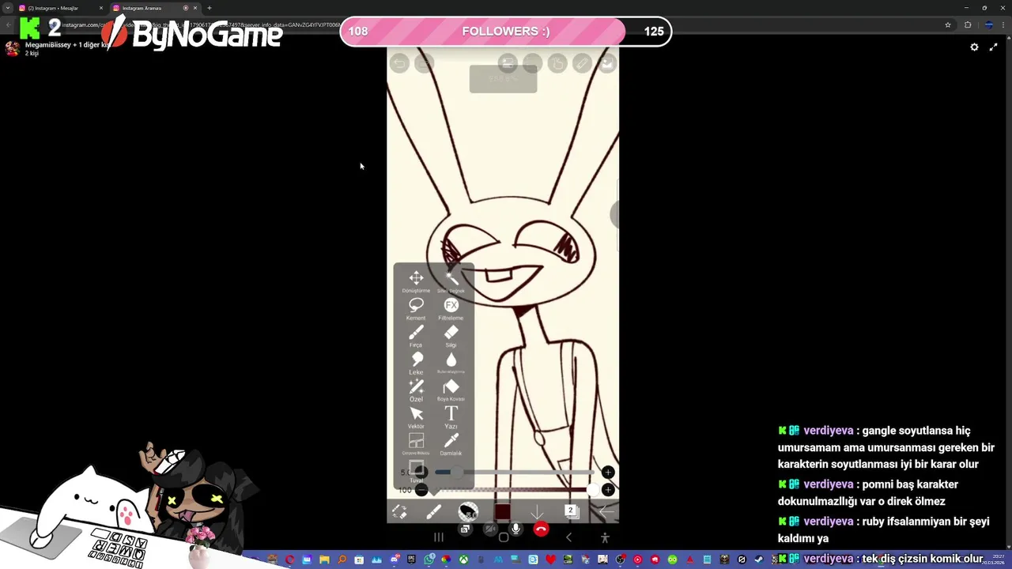Tap the stabilizer hand icon in top toolbar
Screen dimensions: 1012x569
557,63
